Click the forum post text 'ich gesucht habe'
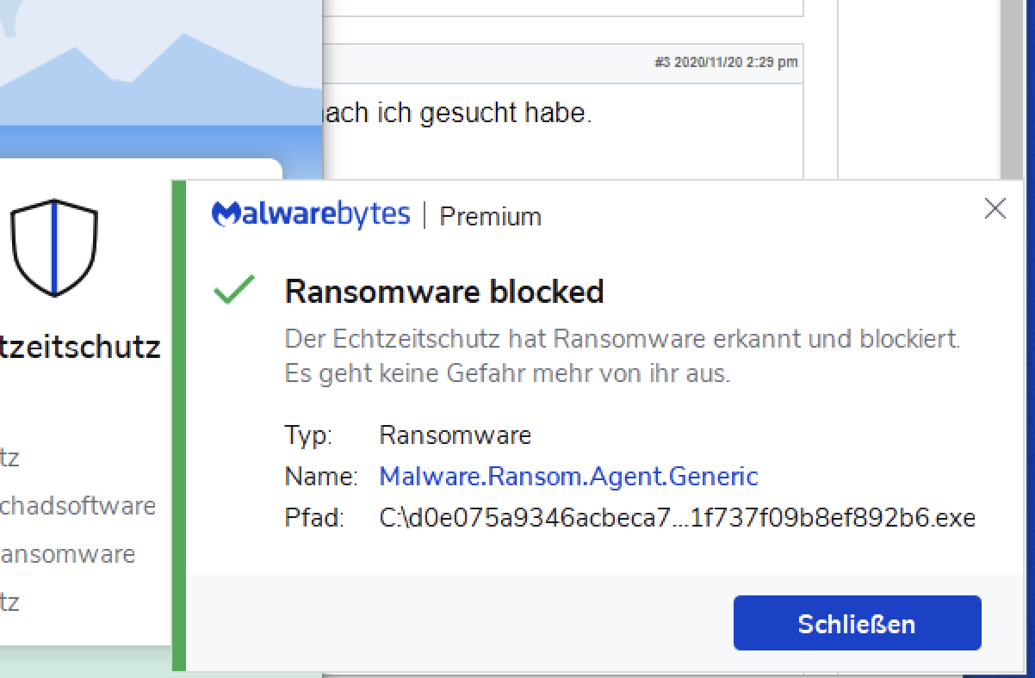The height and width of the screenshot is (678, 1035). [x=456, y=113]
